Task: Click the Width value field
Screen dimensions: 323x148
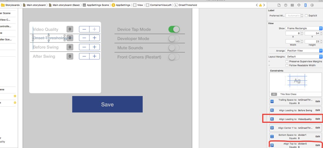Action: coord(293,41)
